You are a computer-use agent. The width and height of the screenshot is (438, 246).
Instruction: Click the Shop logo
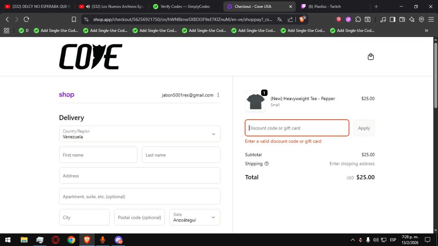click(x=67, y=95)
